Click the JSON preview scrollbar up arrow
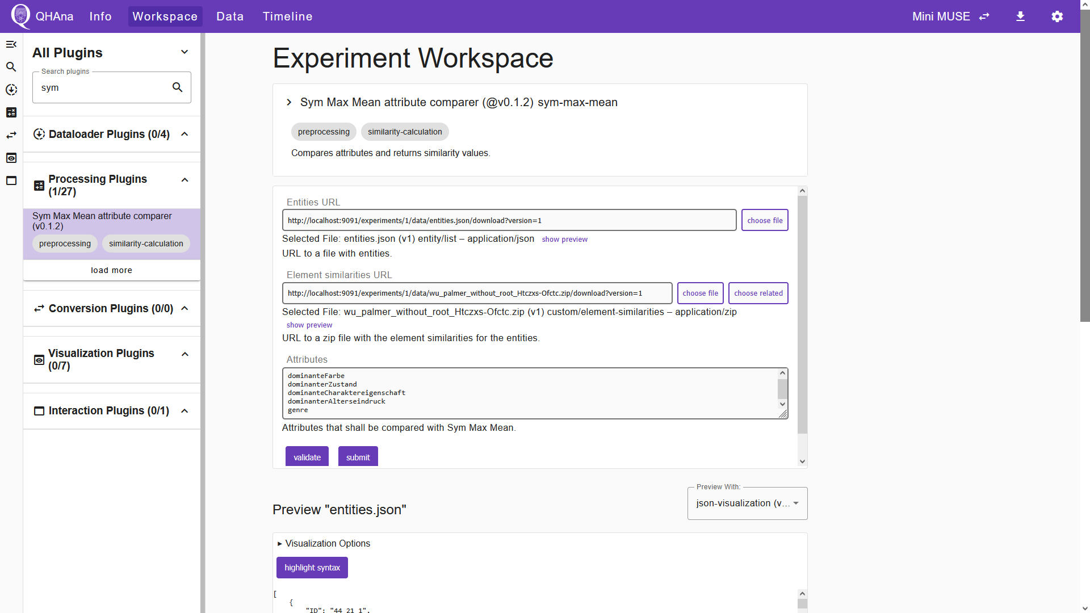1090x613 pixels. (x=802, y=594)
